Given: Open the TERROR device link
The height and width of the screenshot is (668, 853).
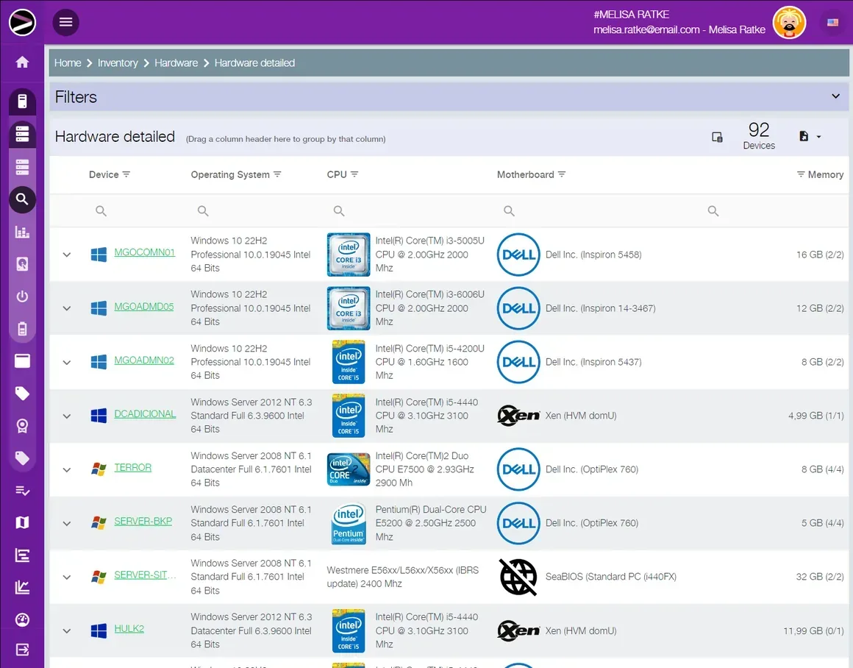Looking at the screenshot, I should [133, 468].
